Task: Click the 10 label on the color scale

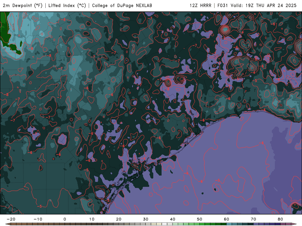Action: click(x=92, y=219)
